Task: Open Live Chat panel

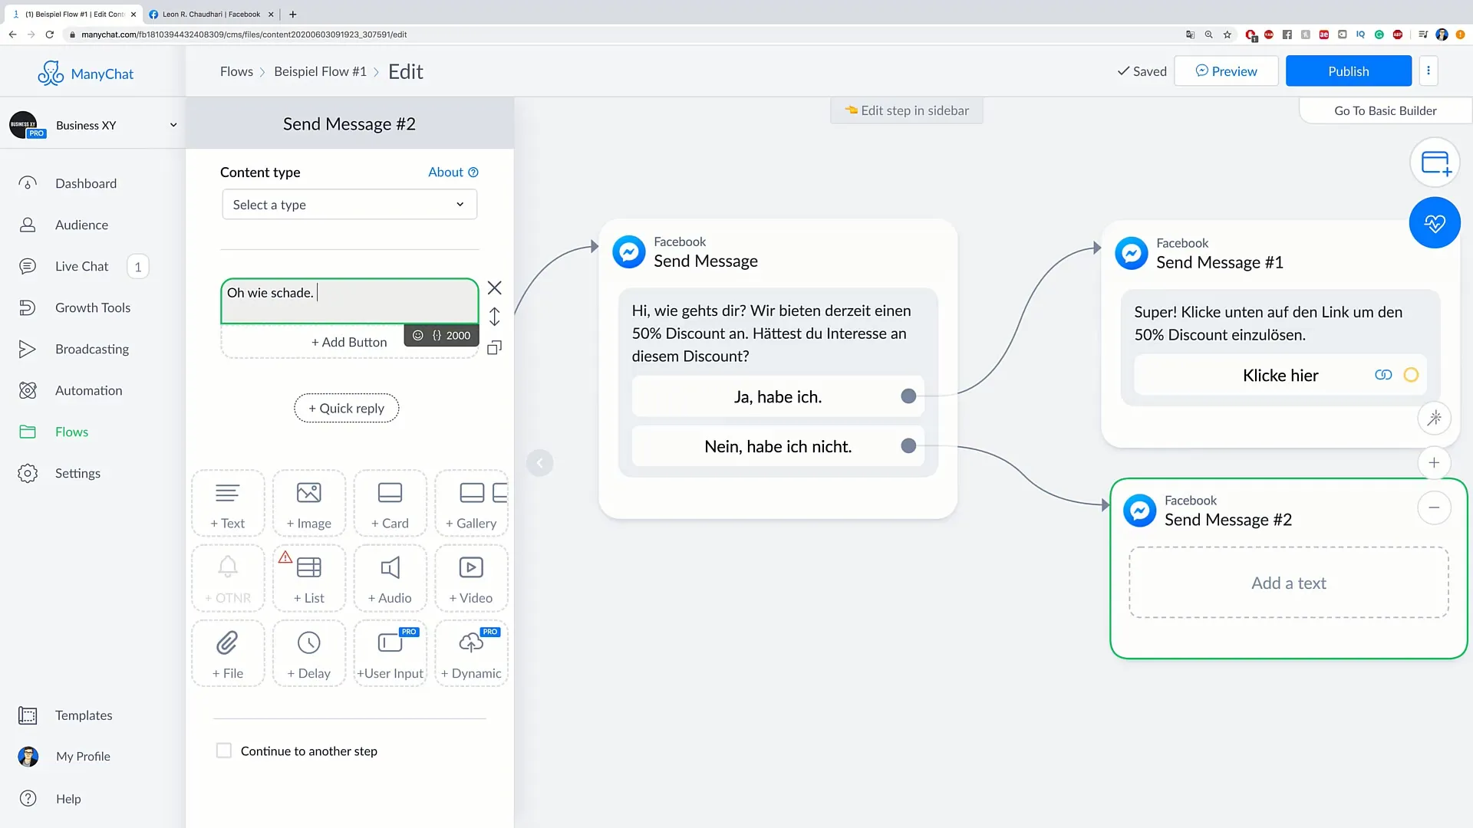Action: 82,266
